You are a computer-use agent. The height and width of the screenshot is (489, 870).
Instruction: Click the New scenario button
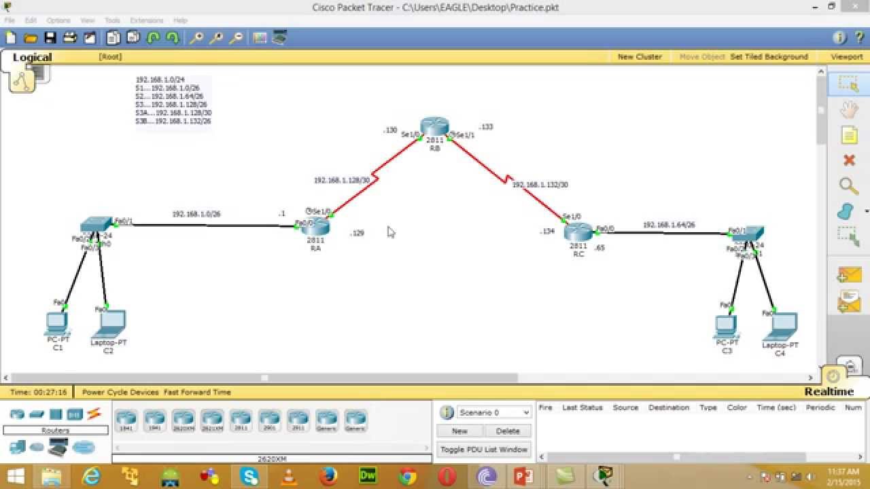point(459,431)
